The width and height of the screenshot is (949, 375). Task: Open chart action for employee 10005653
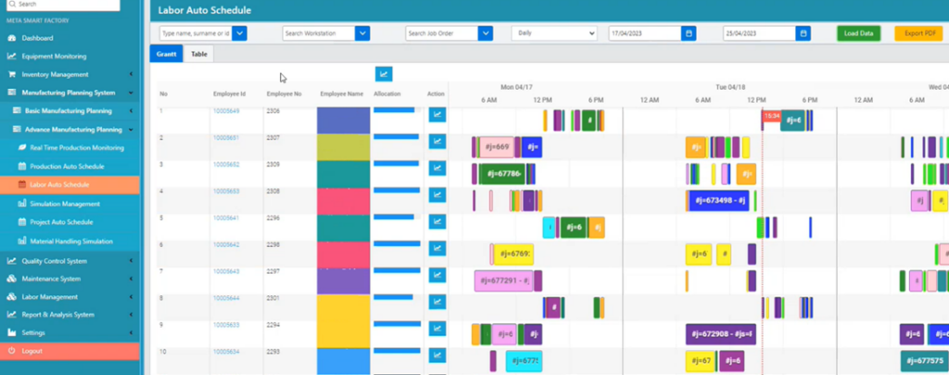click(437, 195)
